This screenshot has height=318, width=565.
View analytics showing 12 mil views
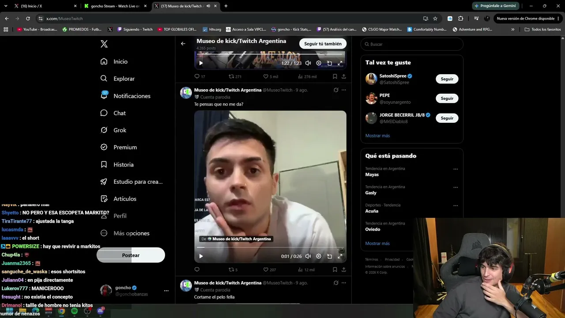(x=306, y=269)
